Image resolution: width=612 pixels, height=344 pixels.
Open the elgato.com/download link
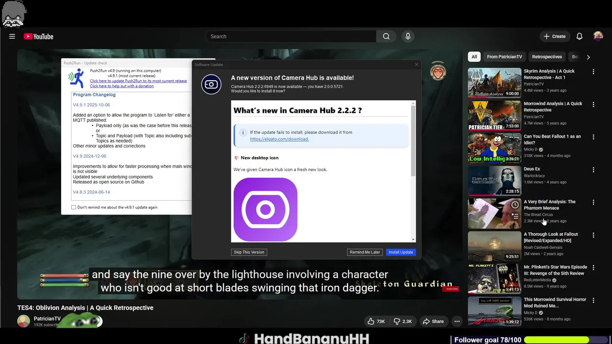[279, 139]
